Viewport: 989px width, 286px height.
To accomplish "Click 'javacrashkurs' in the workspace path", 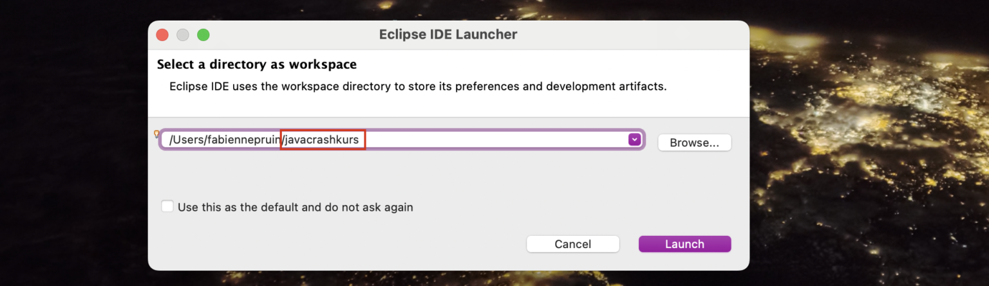I will [x=323, y=140].
